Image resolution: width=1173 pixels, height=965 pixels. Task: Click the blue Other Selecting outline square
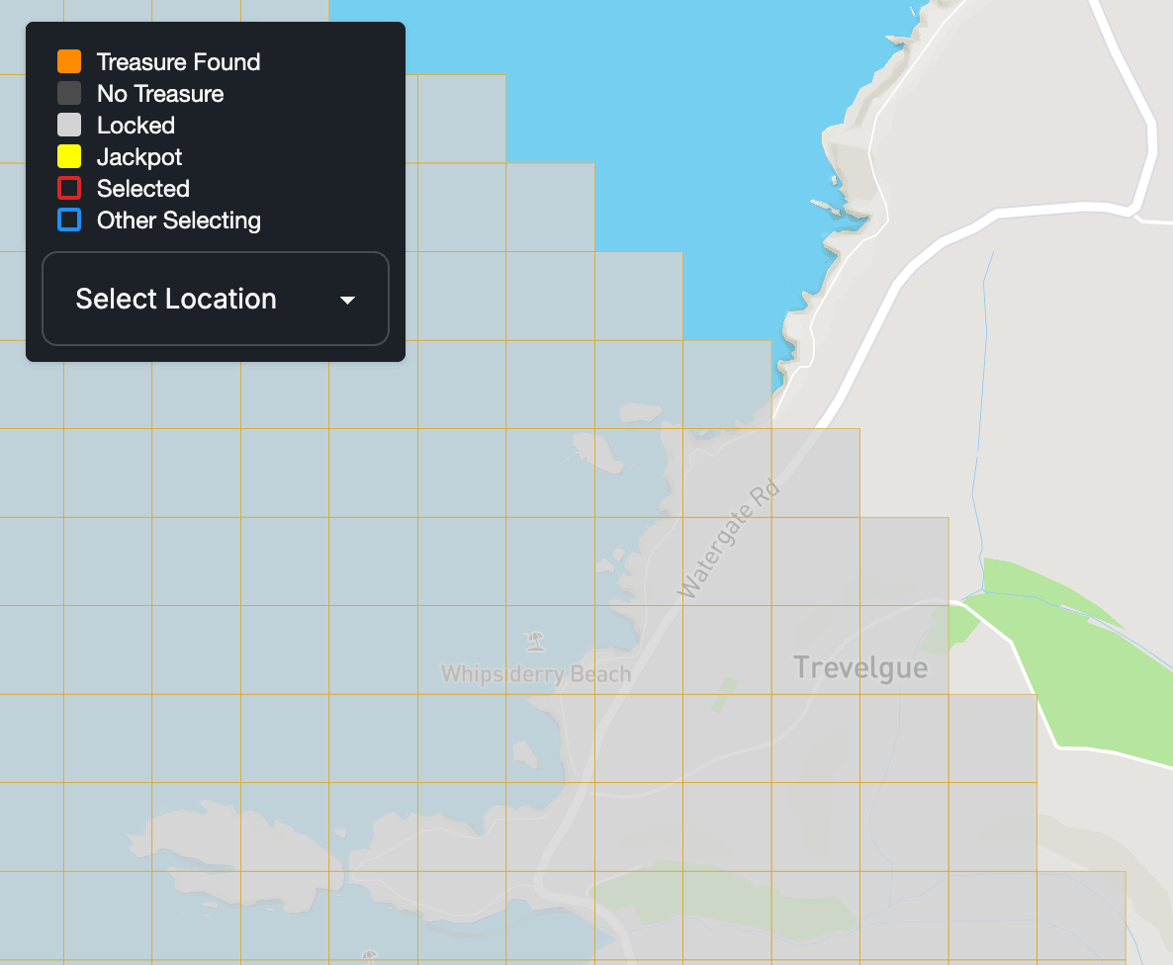click(x=69, y=219)
